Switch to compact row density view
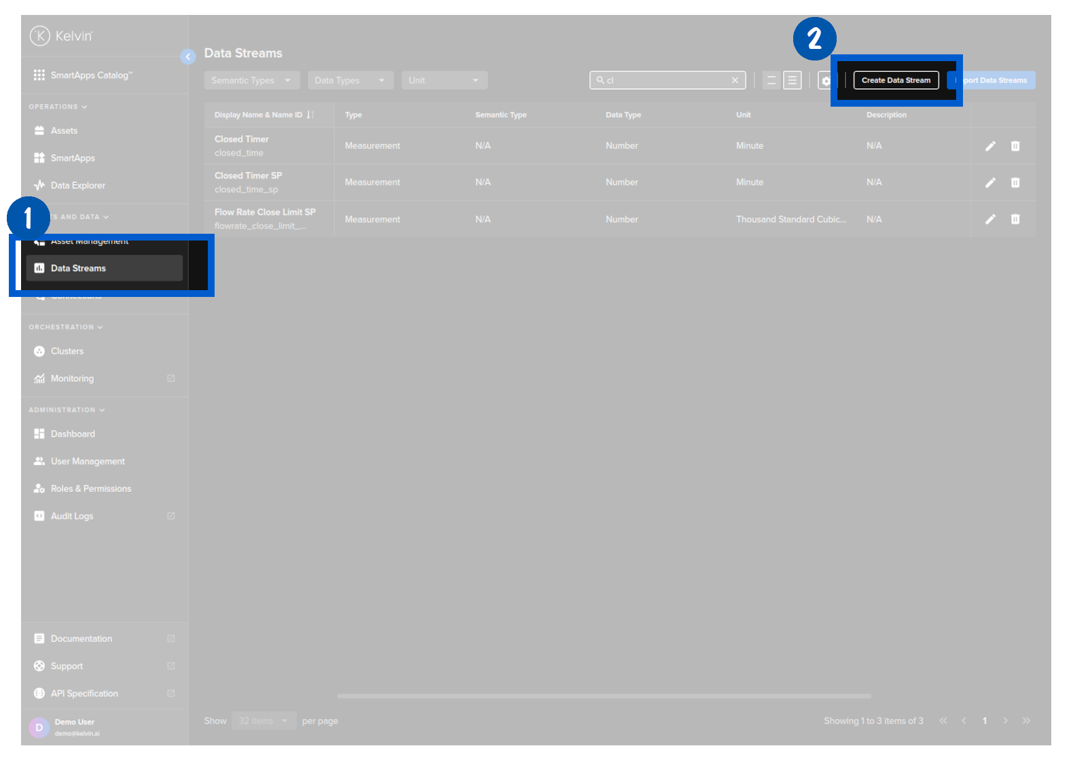The width and height of the screenshot is (1073, 761). coord(771,80)
